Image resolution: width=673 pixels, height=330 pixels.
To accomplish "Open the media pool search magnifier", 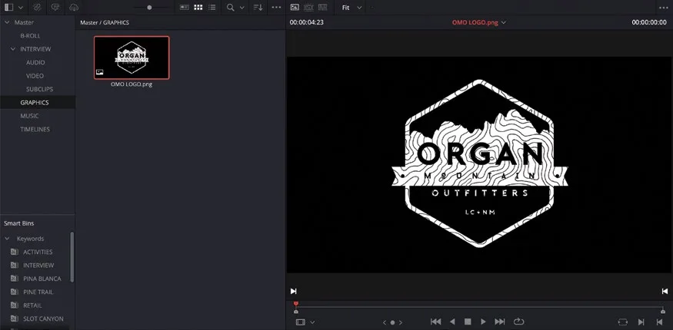I will 231,7.
